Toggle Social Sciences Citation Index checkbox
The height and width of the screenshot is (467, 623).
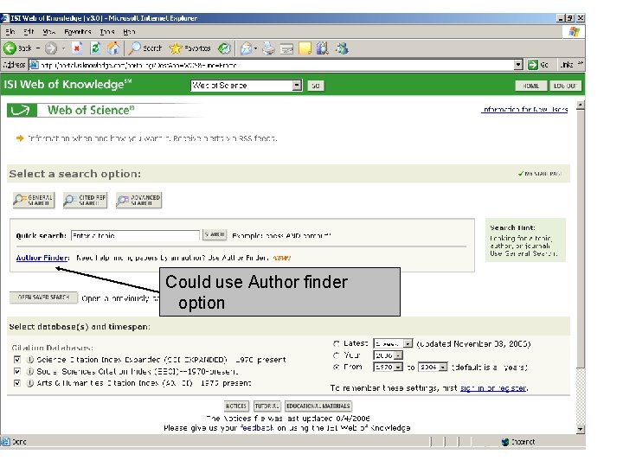17,371
